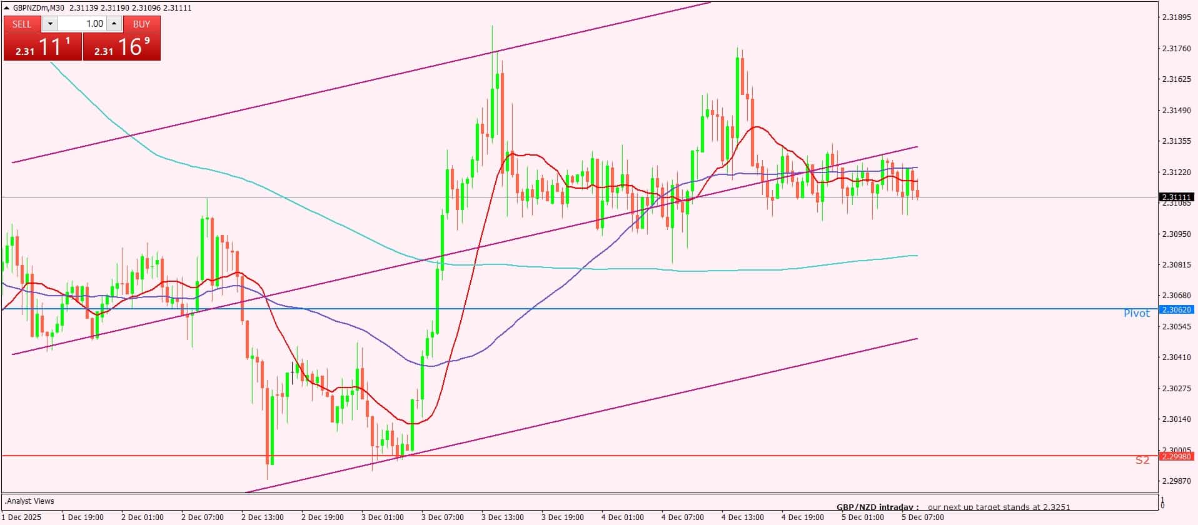Screen dimensions: 1198x525
Task: Click the 2.31 11 sell price tile
Action: pos(43,47)
